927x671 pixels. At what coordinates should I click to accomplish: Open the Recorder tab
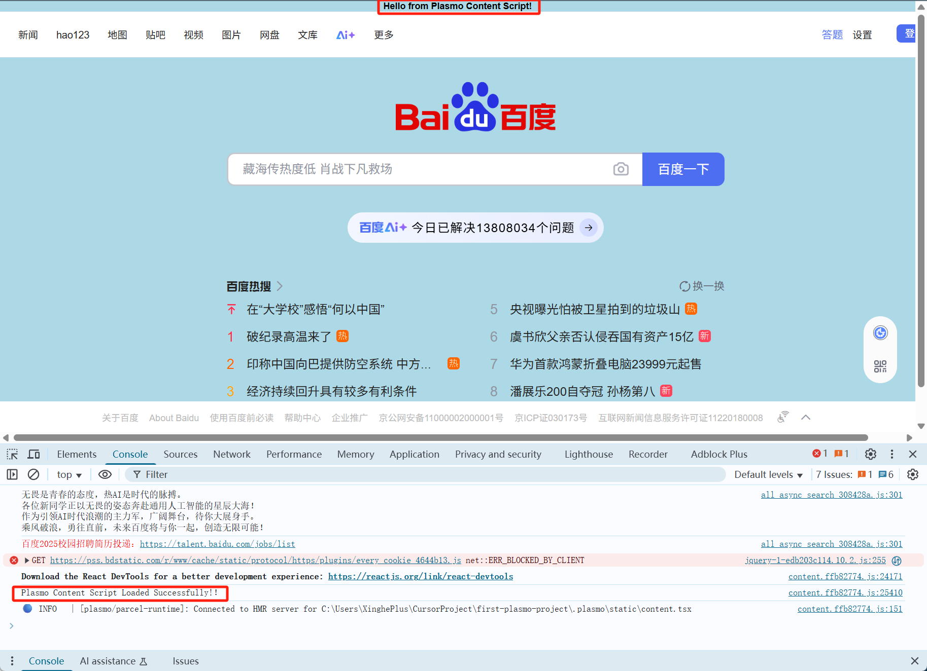pos(648,454)
